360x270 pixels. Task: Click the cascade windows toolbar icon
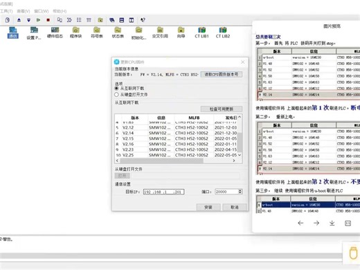(x=112, y=20)
